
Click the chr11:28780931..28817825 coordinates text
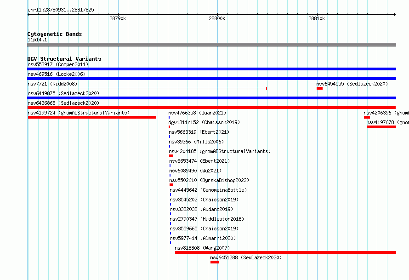pyautogui.click(x=61, y=10)
